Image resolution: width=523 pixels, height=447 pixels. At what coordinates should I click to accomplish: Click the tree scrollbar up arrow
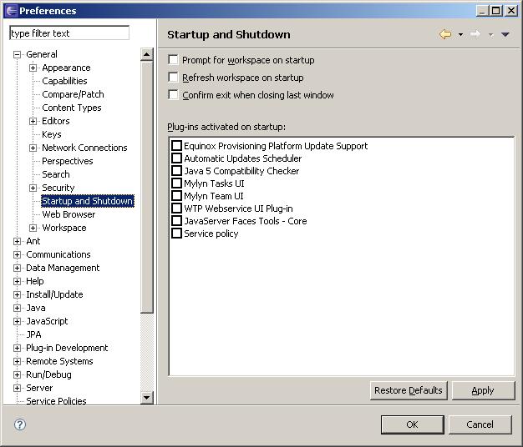pyautogui.click(x=147, y=54)
